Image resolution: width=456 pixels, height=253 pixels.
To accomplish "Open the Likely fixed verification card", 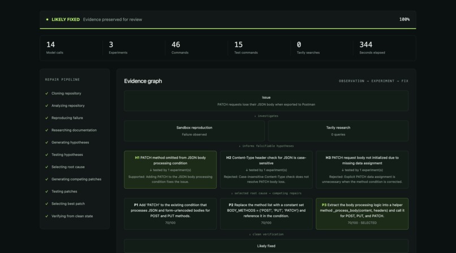I will pyautogui.click(x=266, y=246).
